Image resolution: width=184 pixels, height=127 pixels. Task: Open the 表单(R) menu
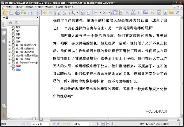coord(49,7)
